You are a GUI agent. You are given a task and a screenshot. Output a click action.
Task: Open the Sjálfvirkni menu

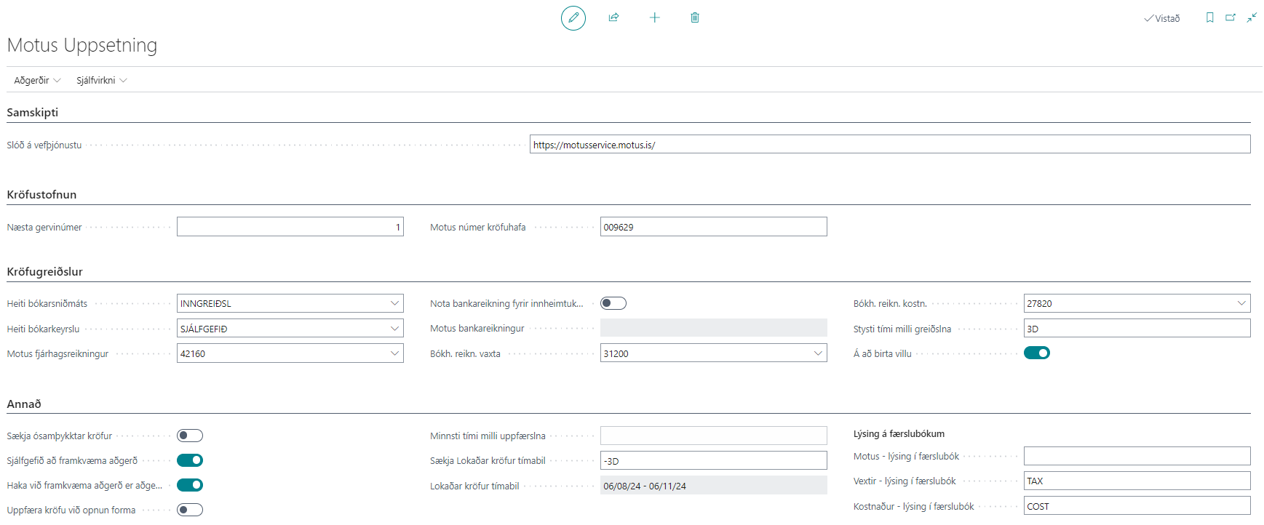pos(101,80)
